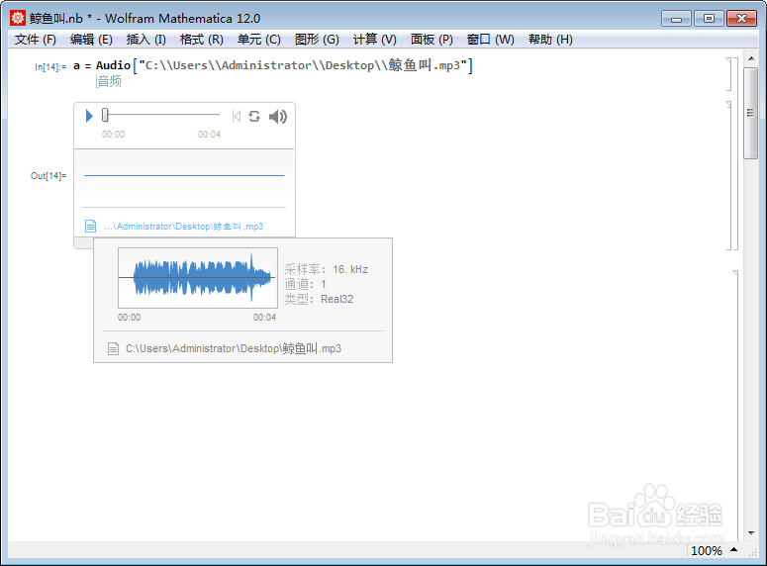This screenshot has width=767, height=566.
Task: Click the Out[14]= cell label
Action: pos(48,175)
